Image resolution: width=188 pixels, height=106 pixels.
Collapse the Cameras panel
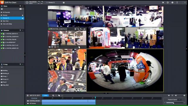pyautogui.click(x=23, y=30)
